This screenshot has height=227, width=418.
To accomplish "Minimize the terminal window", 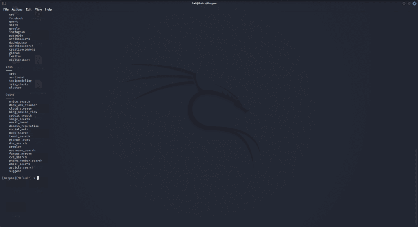I will coord(404,3).
